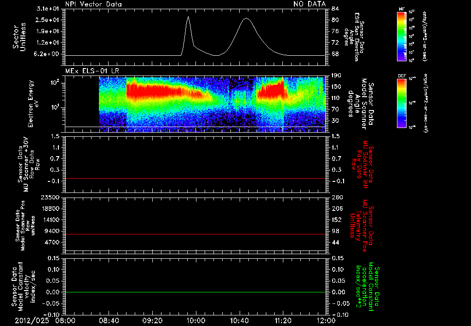
Task: Click the '10:00' time axis label
Action: pos(196,321)
